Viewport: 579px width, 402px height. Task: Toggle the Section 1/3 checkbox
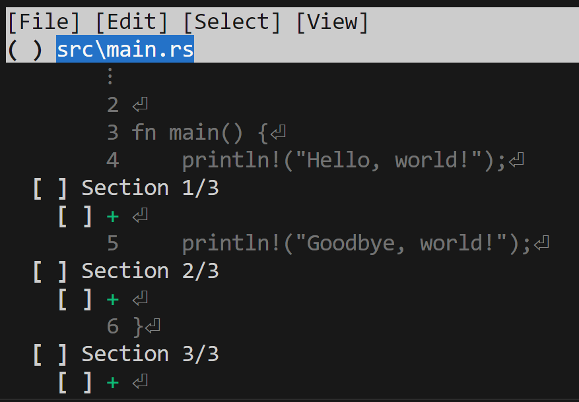[50, 188]
